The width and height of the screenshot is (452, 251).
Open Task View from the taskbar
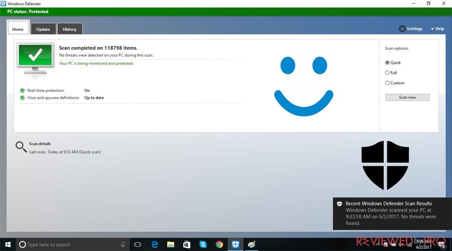point(138,244)
